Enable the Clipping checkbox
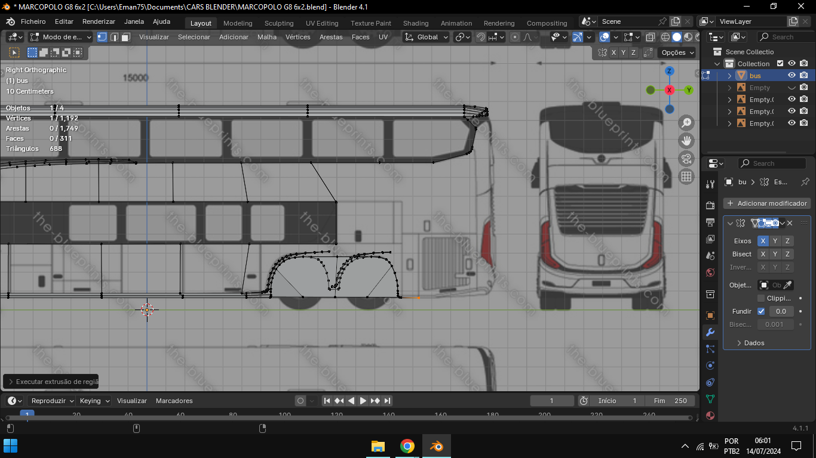The width and height of the screenshot is (816, 458). 761,298
